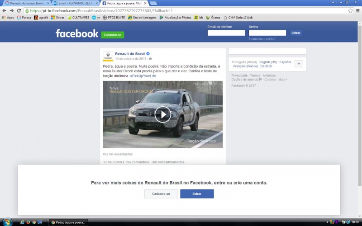Screen dimensions: 362x226
Task: Switch language to English (US)
Action: pos(268,62)
